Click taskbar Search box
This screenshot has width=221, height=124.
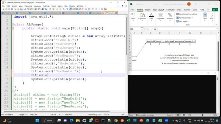[x=48, y=121]
